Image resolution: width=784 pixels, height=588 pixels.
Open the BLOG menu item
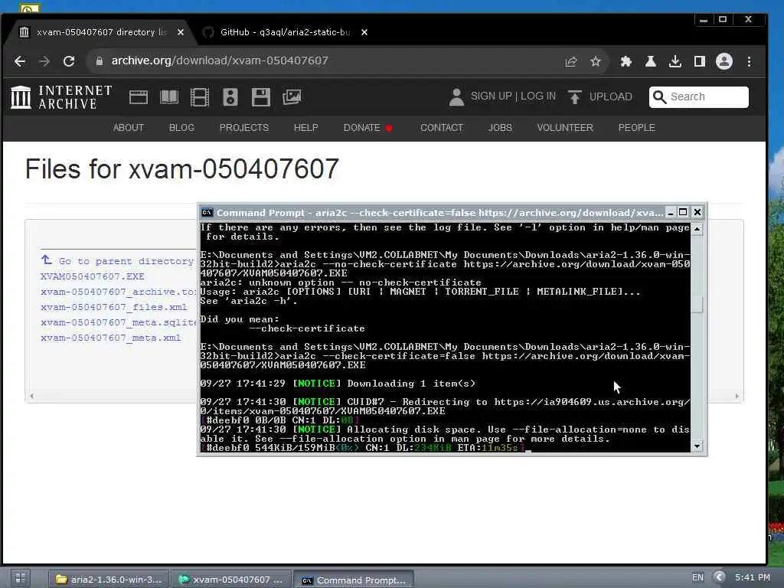pyautogui.click(x=181, y=128)
